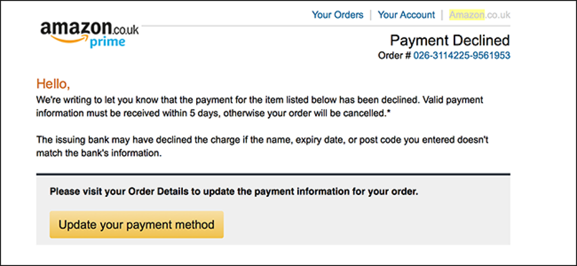
Task: Click the amazon.co.uk logo
Action: pos(90,35)
